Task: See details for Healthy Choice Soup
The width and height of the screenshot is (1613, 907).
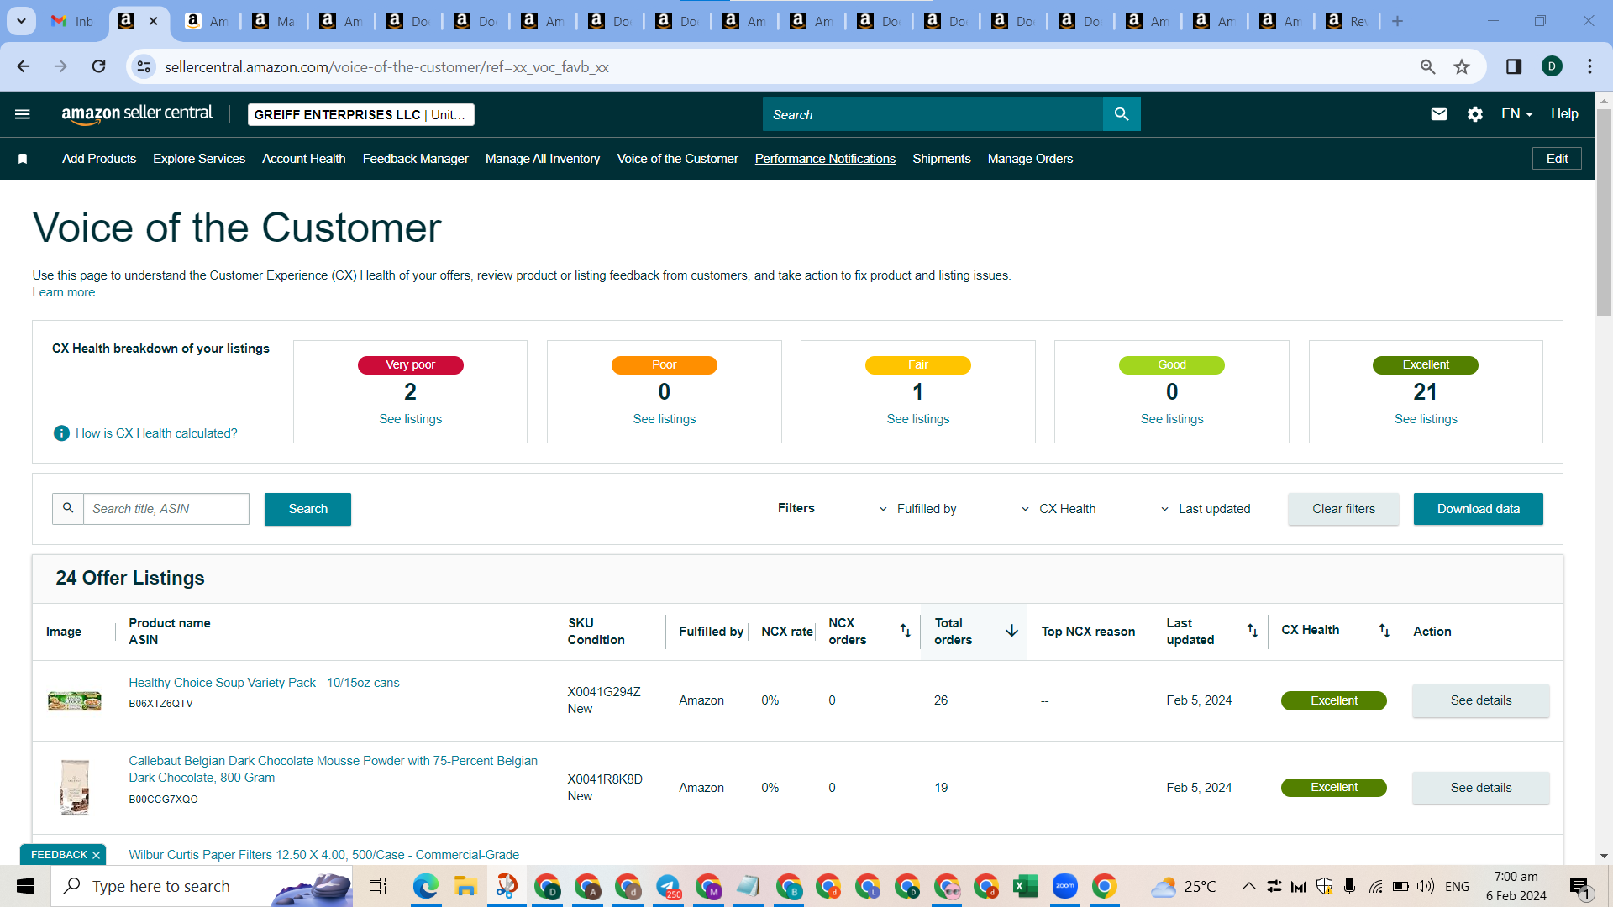Action: (x=1480, y=700)
